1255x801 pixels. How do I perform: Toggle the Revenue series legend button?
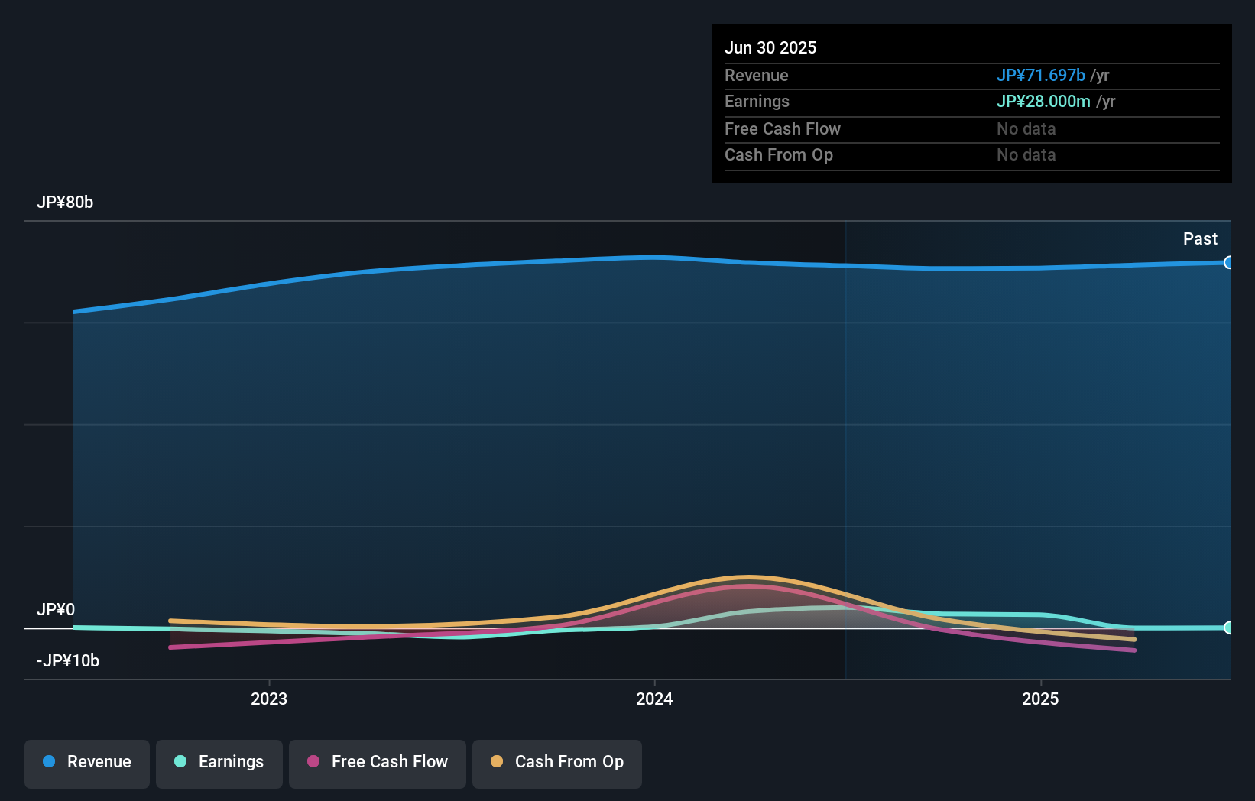(87, 764)
